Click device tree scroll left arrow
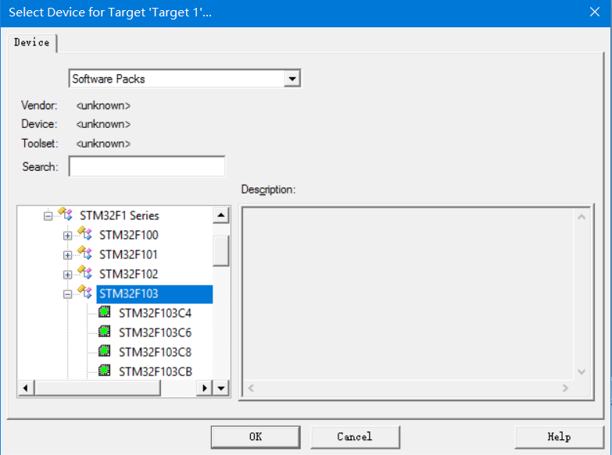The width and height of the screenshot is (612, 455). point(26,388)
